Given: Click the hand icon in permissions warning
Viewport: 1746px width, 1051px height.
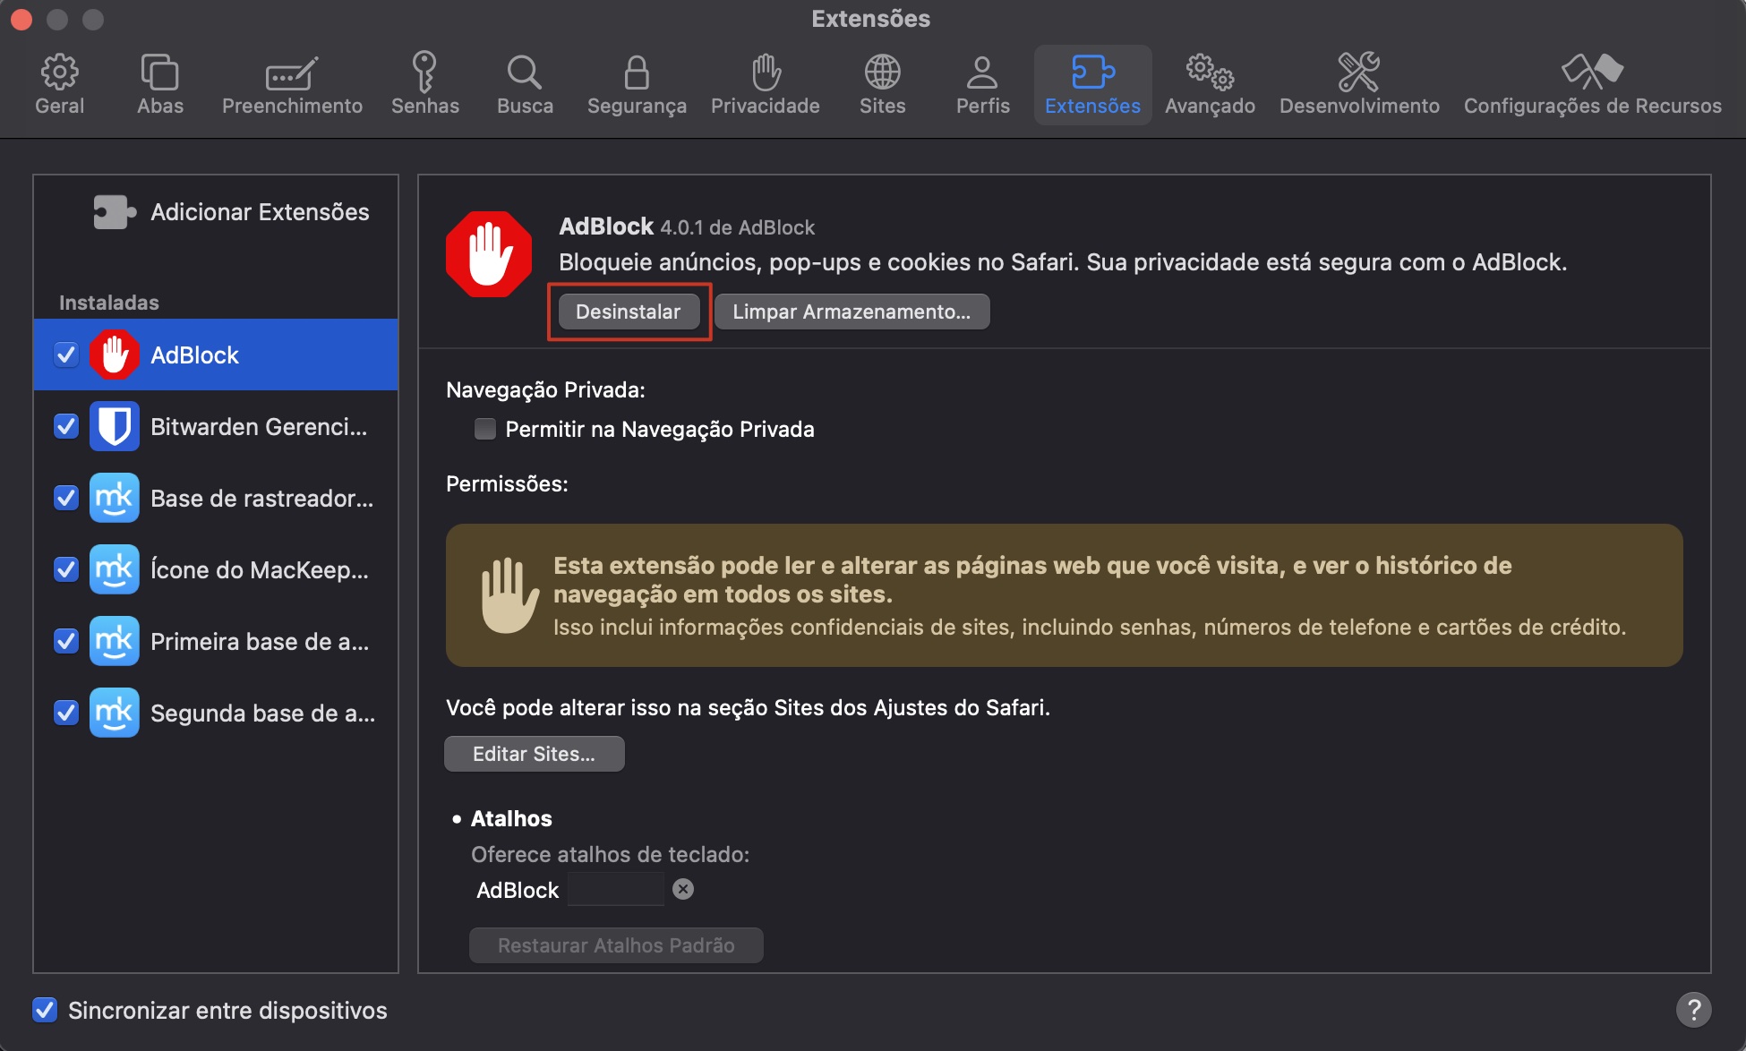Looking at the screenshot, I should click(509, 594).
